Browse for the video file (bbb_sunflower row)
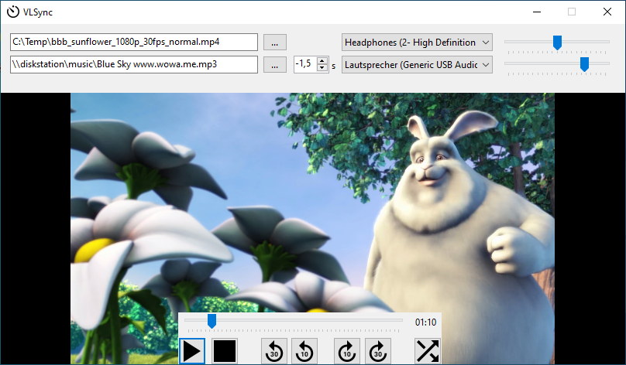Image resolution: width=626 pixels, height=365 pixels. click(275, 43)
